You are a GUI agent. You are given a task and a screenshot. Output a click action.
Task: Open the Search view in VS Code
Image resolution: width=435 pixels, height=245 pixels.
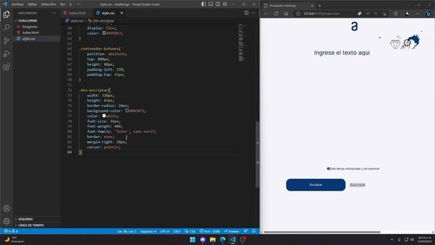pos(6,27)
